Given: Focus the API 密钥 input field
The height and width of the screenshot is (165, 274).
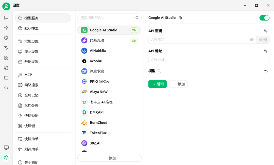Looking at the screenshot, I should (202, 40).
